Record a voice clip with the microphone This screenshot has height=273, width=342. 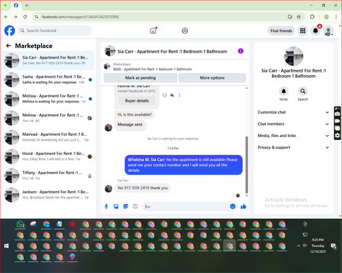tap(106, 206)
